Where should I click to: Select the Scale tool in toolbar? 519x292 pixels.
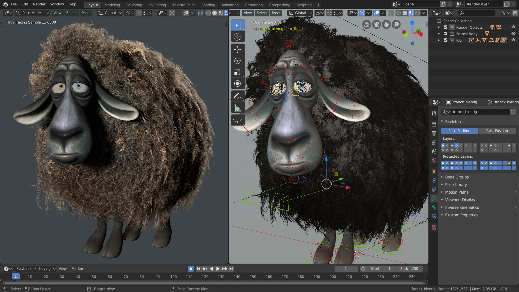click(x=237, y=72)
